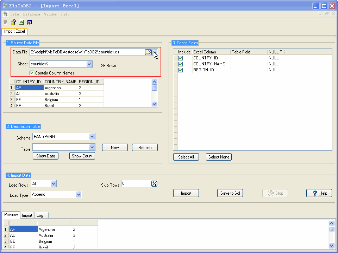Click the Refresh button
Image resolution: width=338 pixels, height=253 pixels.
pyautogui.click(x=145, y=148)
